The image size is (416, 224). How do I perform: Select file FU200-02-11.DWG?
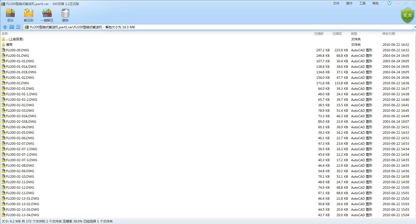point(20,182)
